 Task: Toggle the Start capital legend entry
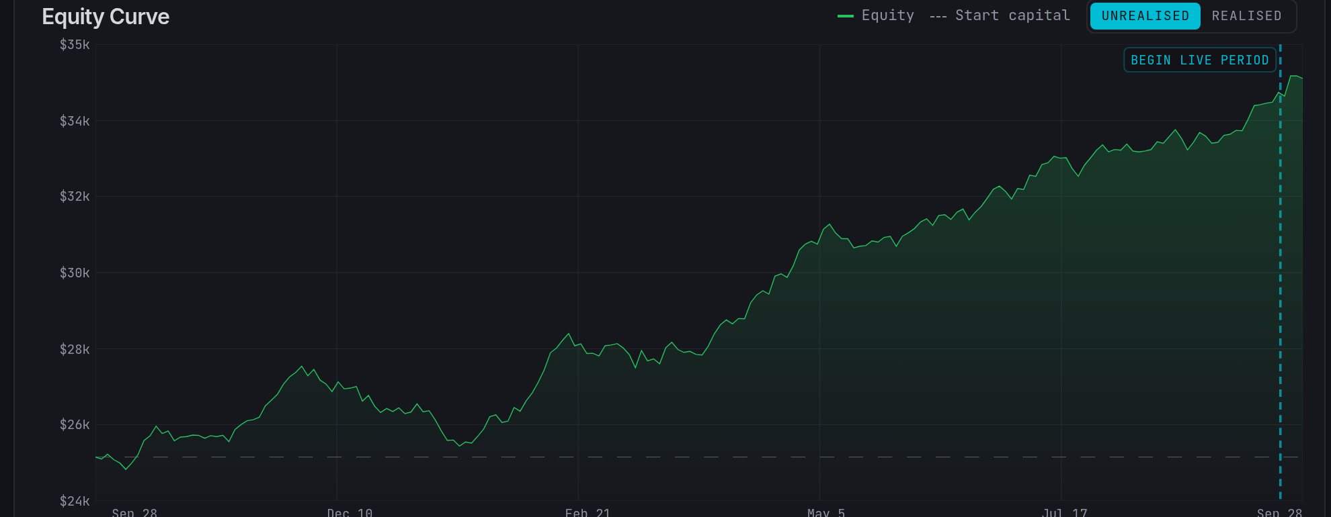pyautogui.click(x=1000, y=15)
